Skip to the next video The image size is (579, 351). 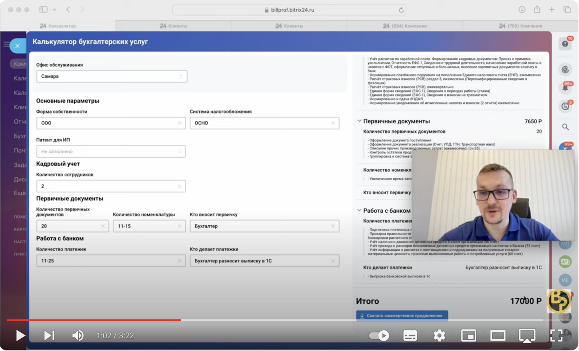49,336
